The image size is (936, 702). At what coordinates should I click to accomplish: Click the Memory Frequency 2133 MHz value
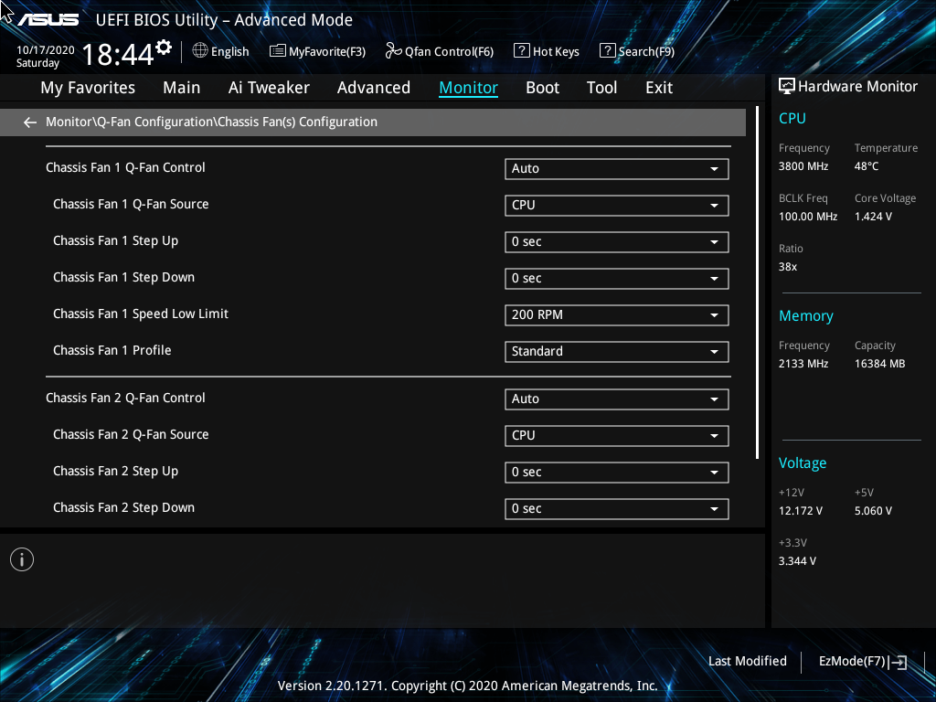[803, 364]
